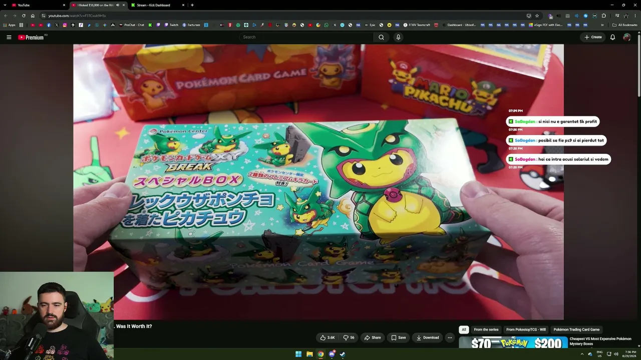Reload the page in browser toolbar
This screenshot has height=360, width=641.
(x=24, y=15)
